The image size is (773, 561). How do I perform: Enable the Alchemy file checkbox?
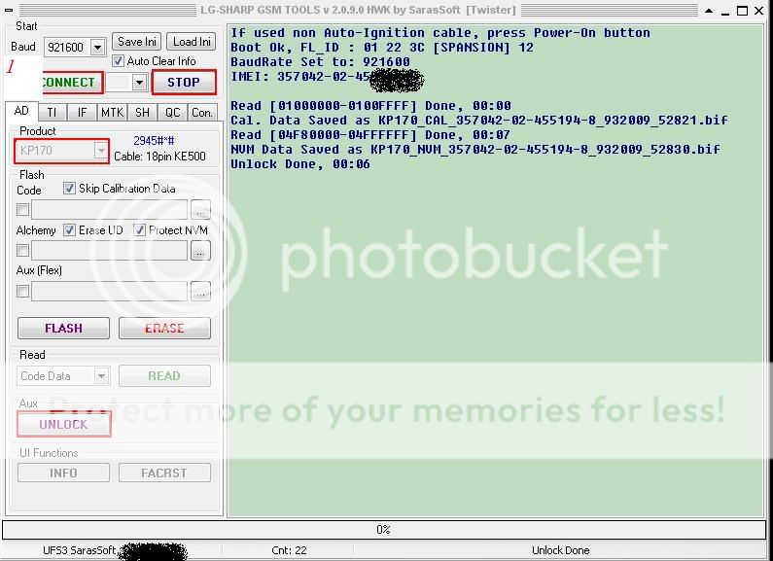point(22,251)
